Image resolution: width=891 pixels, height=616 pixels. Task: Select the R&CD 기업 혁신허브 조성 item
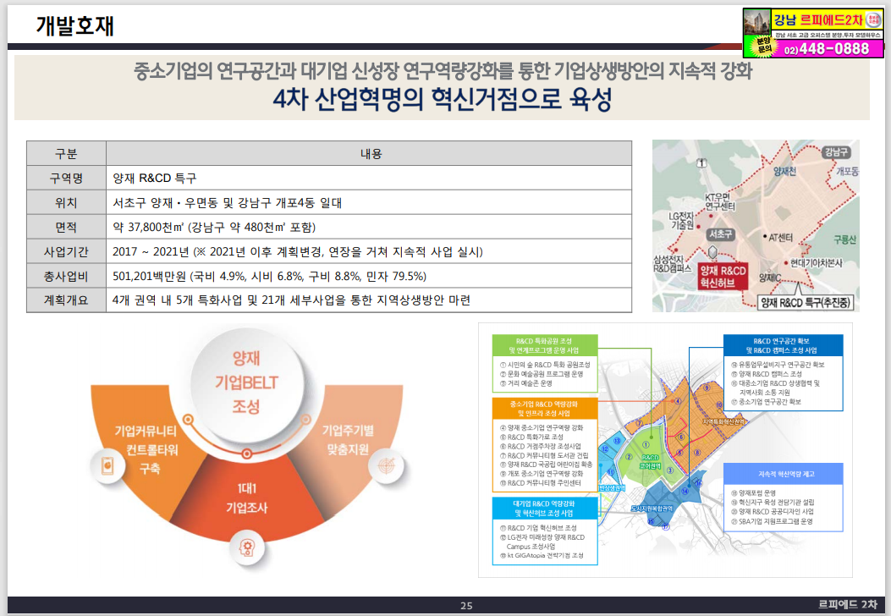pyautogui.click(x=538, y=528)
